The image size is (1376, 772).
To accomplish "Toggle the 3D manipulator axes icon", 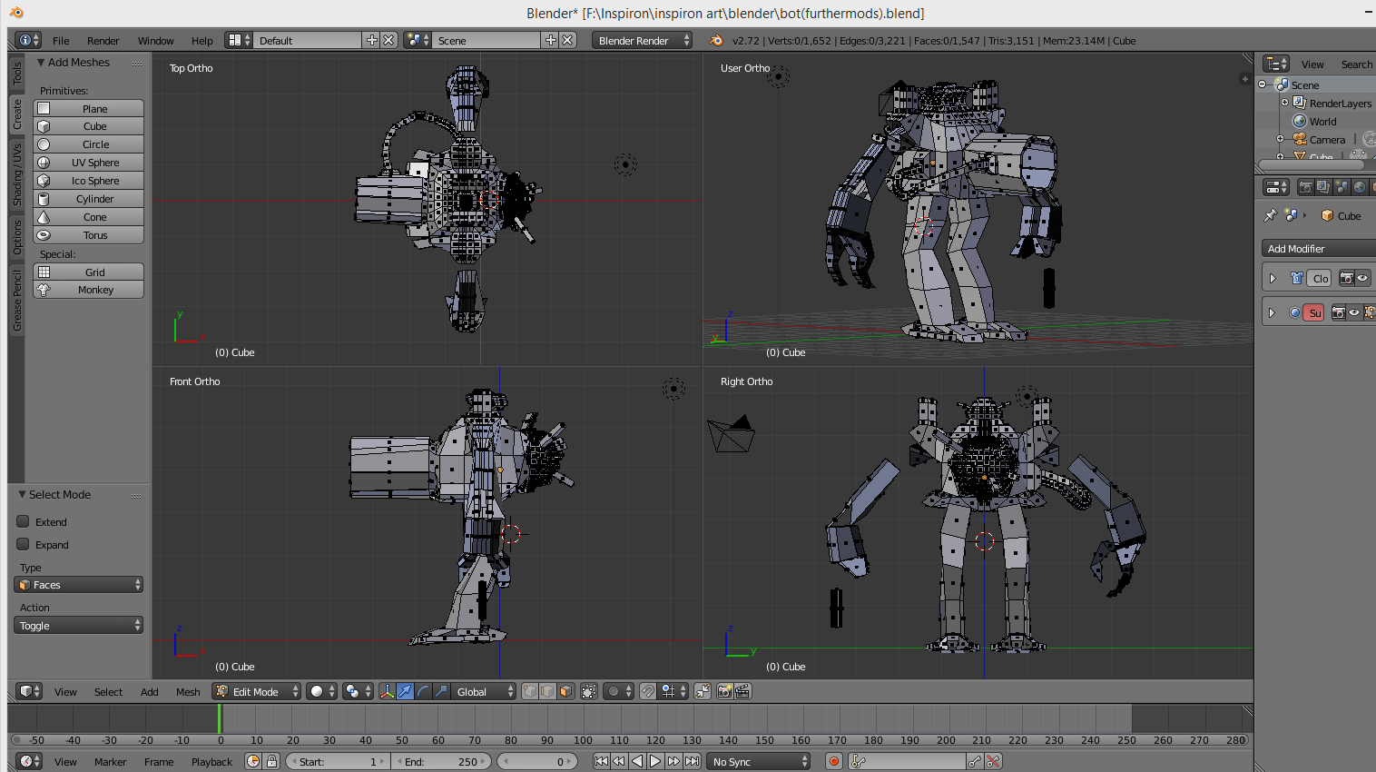I will (387, 692).
